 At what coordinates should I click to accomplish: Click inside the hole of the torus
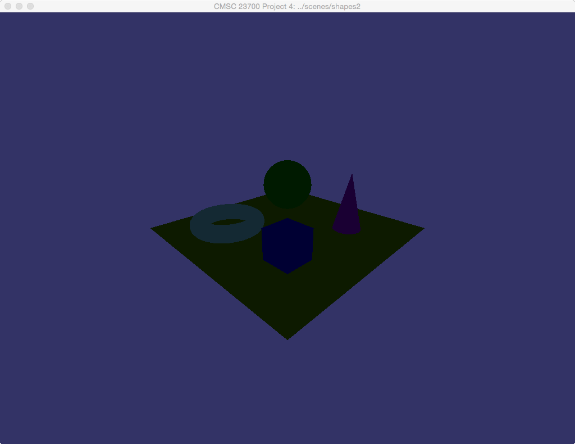(227, 221)
